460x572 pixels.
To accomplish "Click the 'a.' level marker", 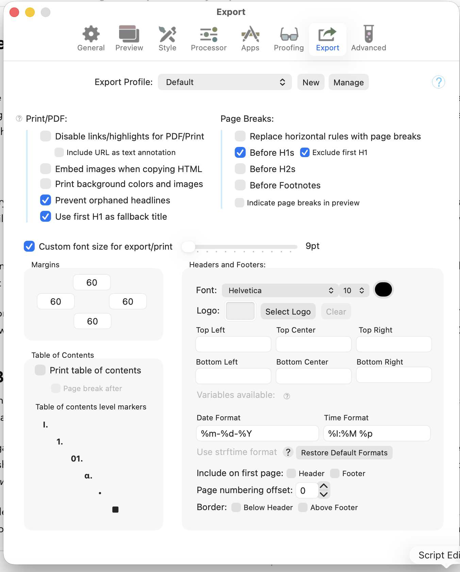I will [88, 475].
